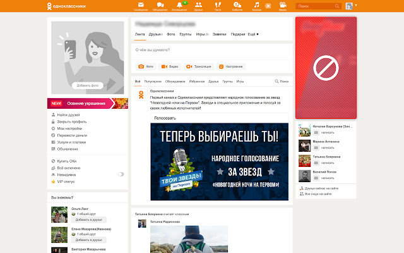Click the Трансляция broadcast button
404x253 pixels.
pos(198,66)
